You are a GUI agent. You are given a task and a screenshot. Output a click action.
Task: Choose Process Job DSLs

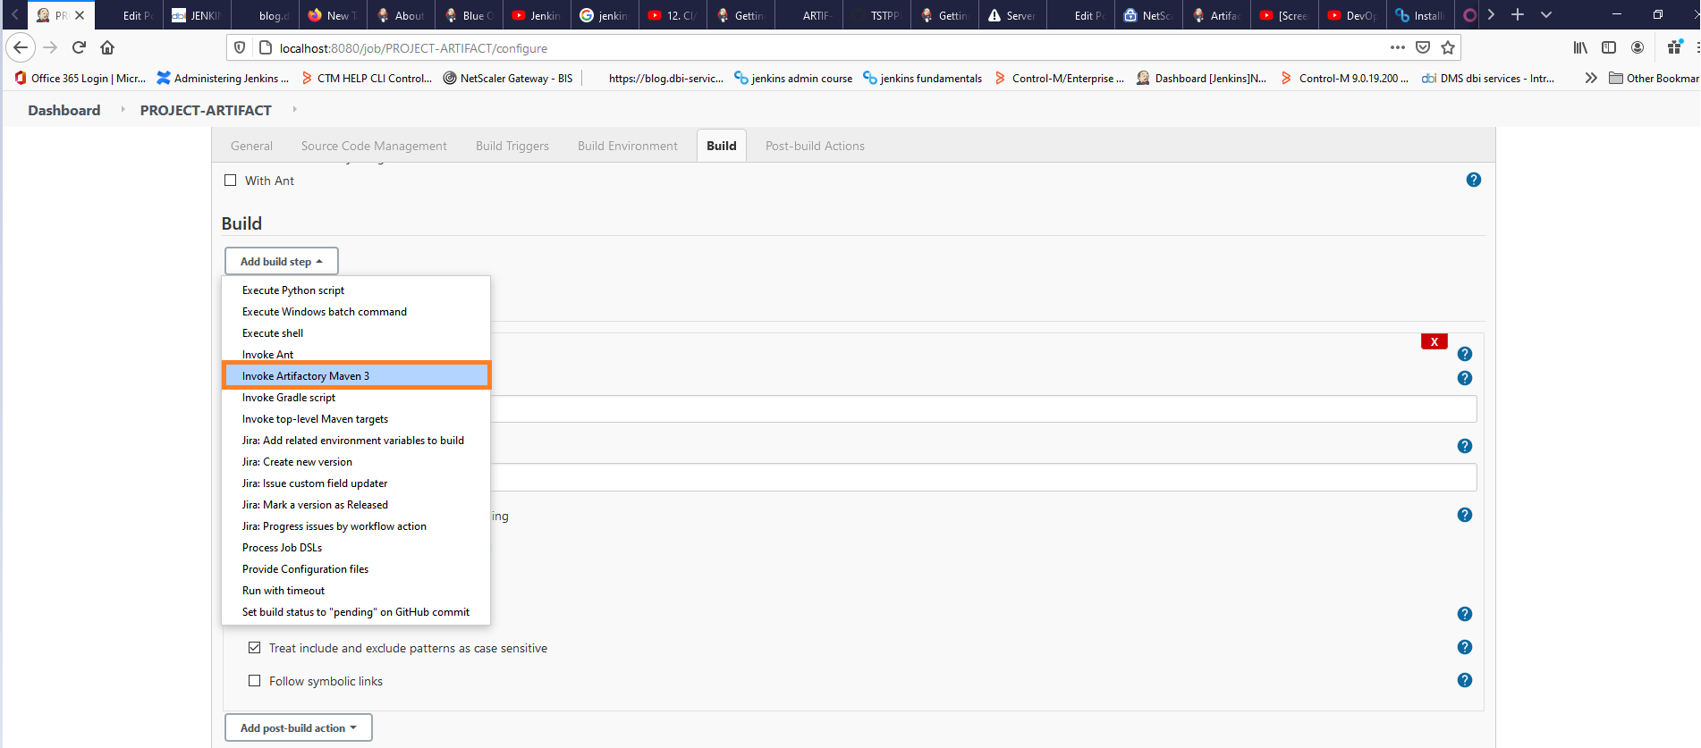[356, 548]
